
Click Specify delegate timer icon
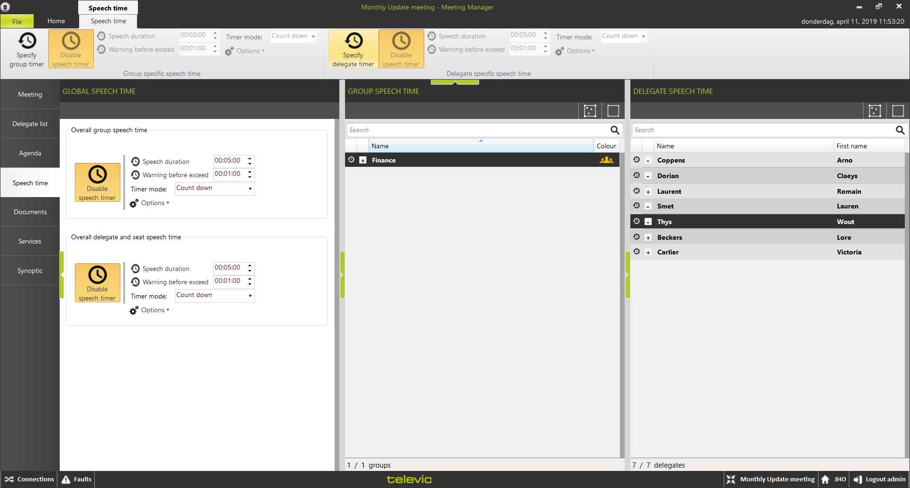353,41
